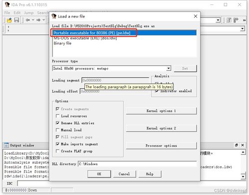Select Portable executable for 80386 (PE) loader

pyautogui.click(x=124, y=33)
